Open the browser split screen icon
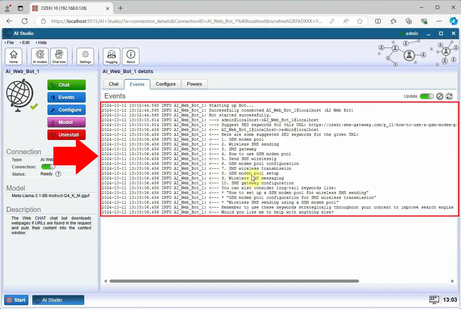The height and width of the screenshot is (309, 461). (378, 21)
